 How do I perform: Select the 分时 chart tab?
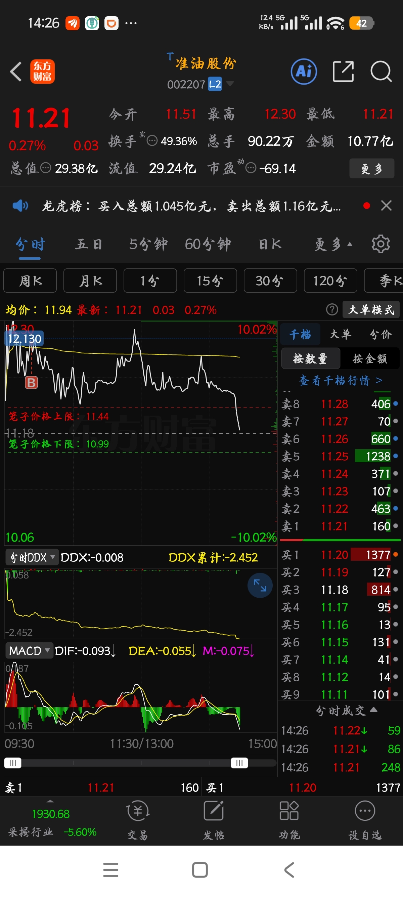[x=30, y=245]
